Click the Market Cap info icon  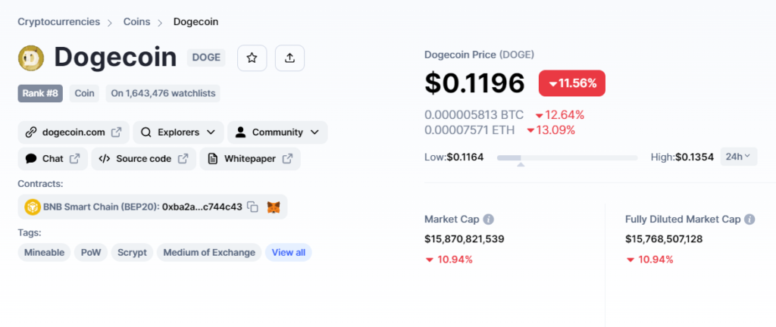pos(489,220)
